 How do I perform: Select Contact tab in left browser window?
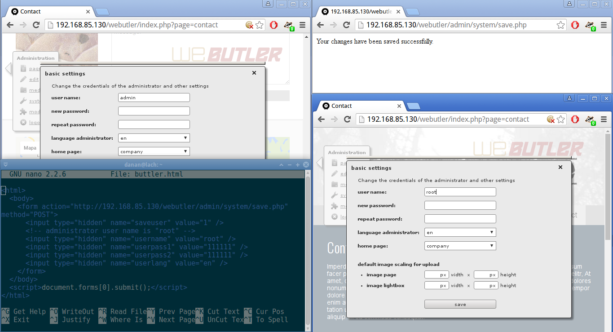(x=48, y=12)
